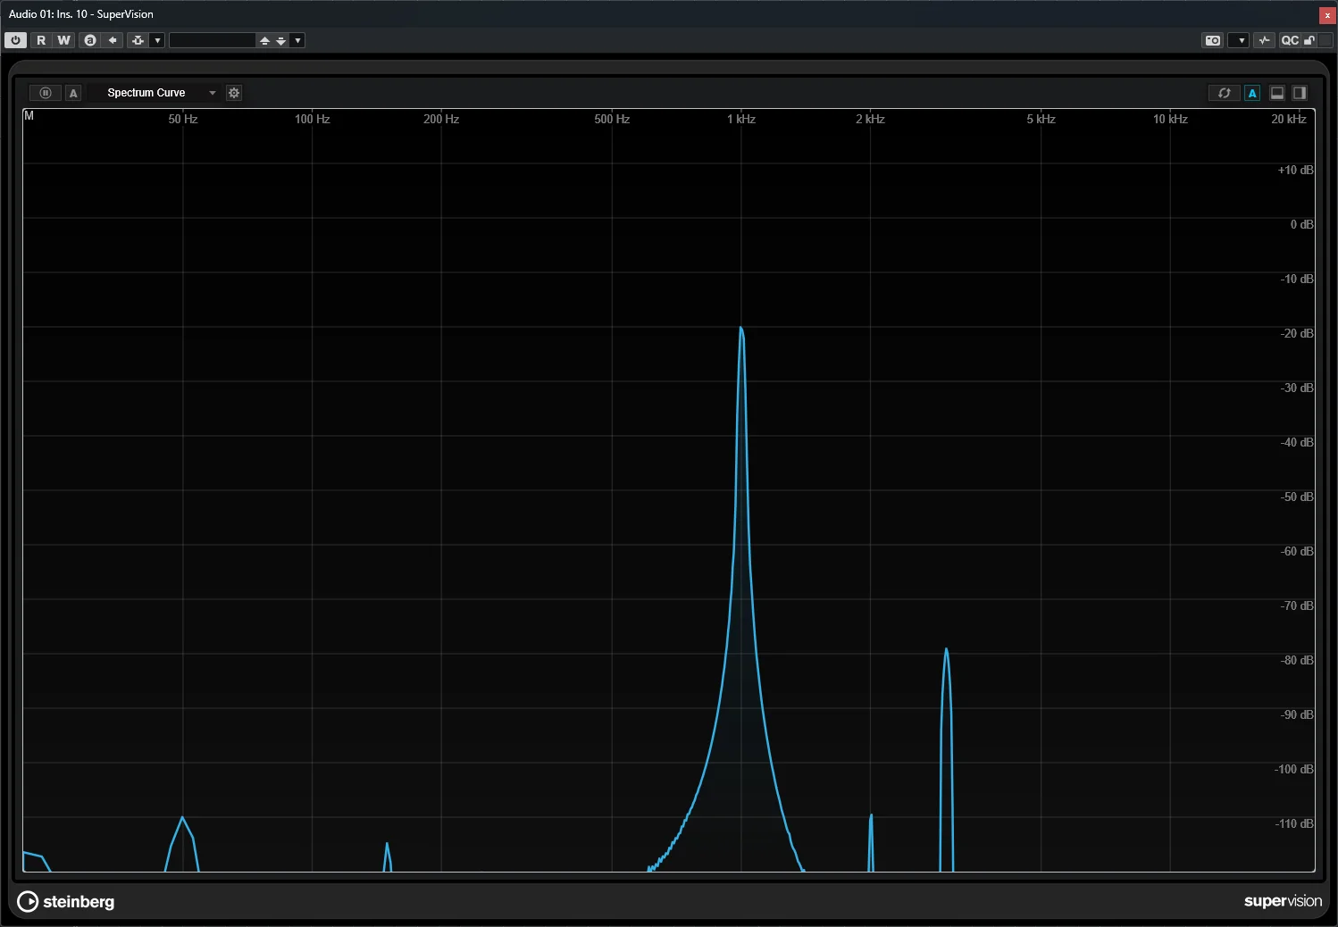Toggle the plug-in power button

15,40
